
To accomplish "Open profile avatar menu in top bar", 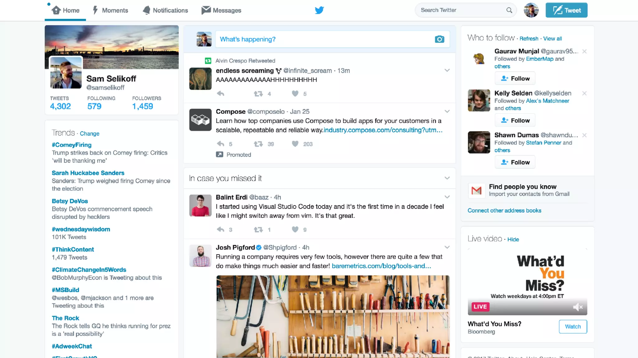I will click(x=531, y=10).
